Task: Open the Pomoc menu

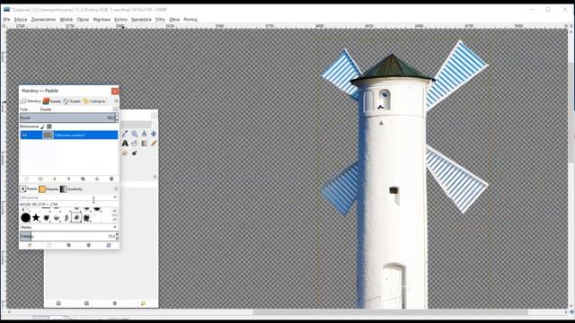Action: click(190, 20)
